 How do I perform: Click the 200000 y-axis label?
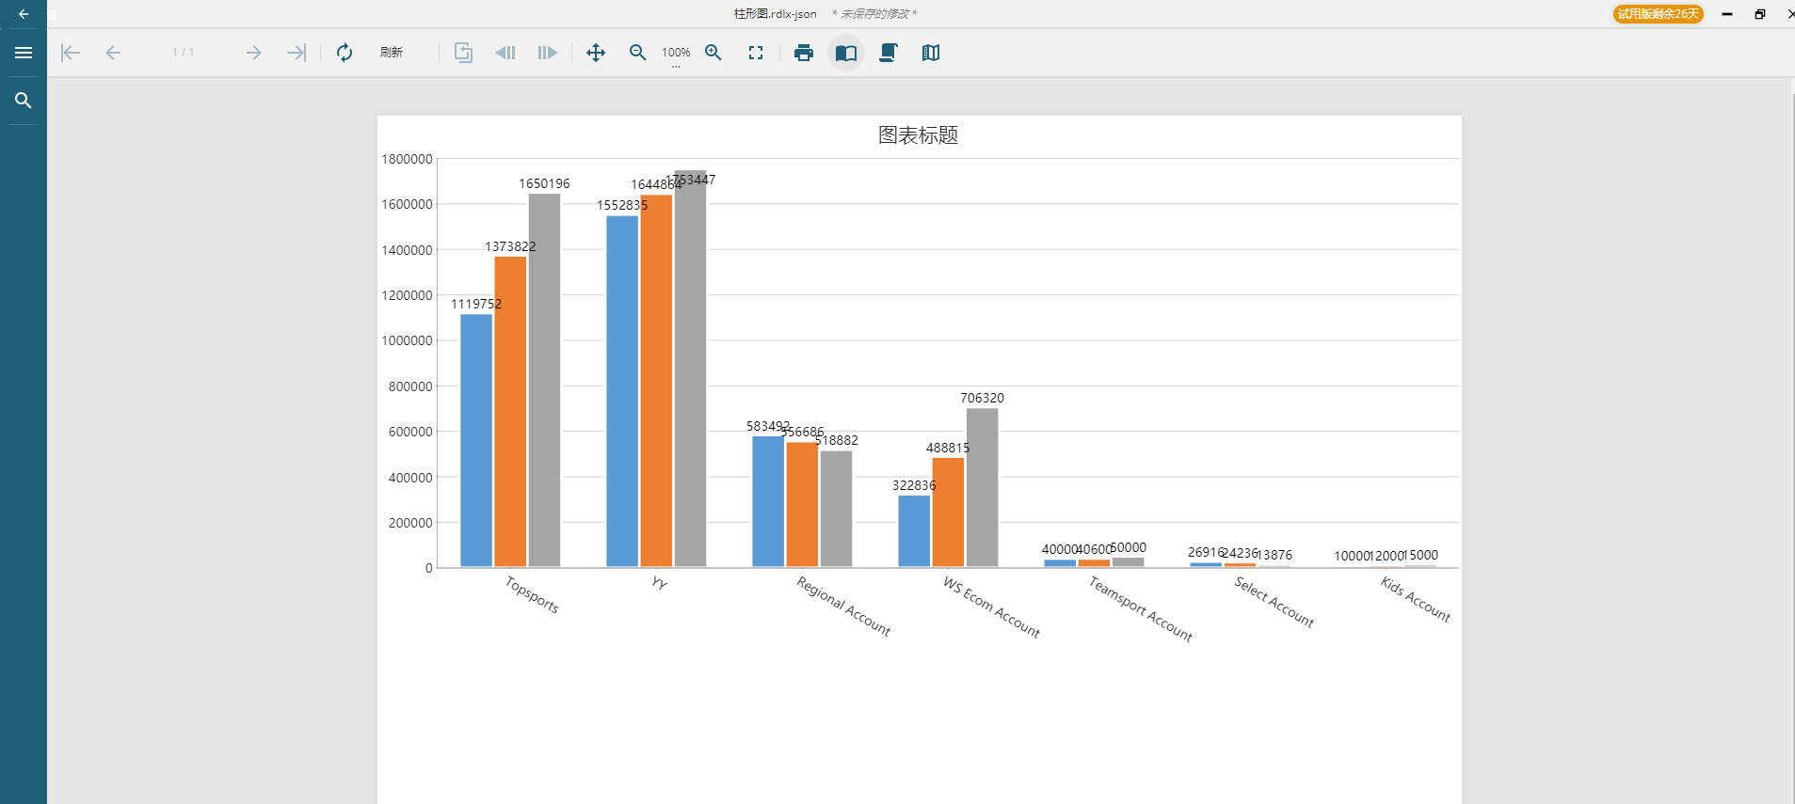[x=410, y=523]
